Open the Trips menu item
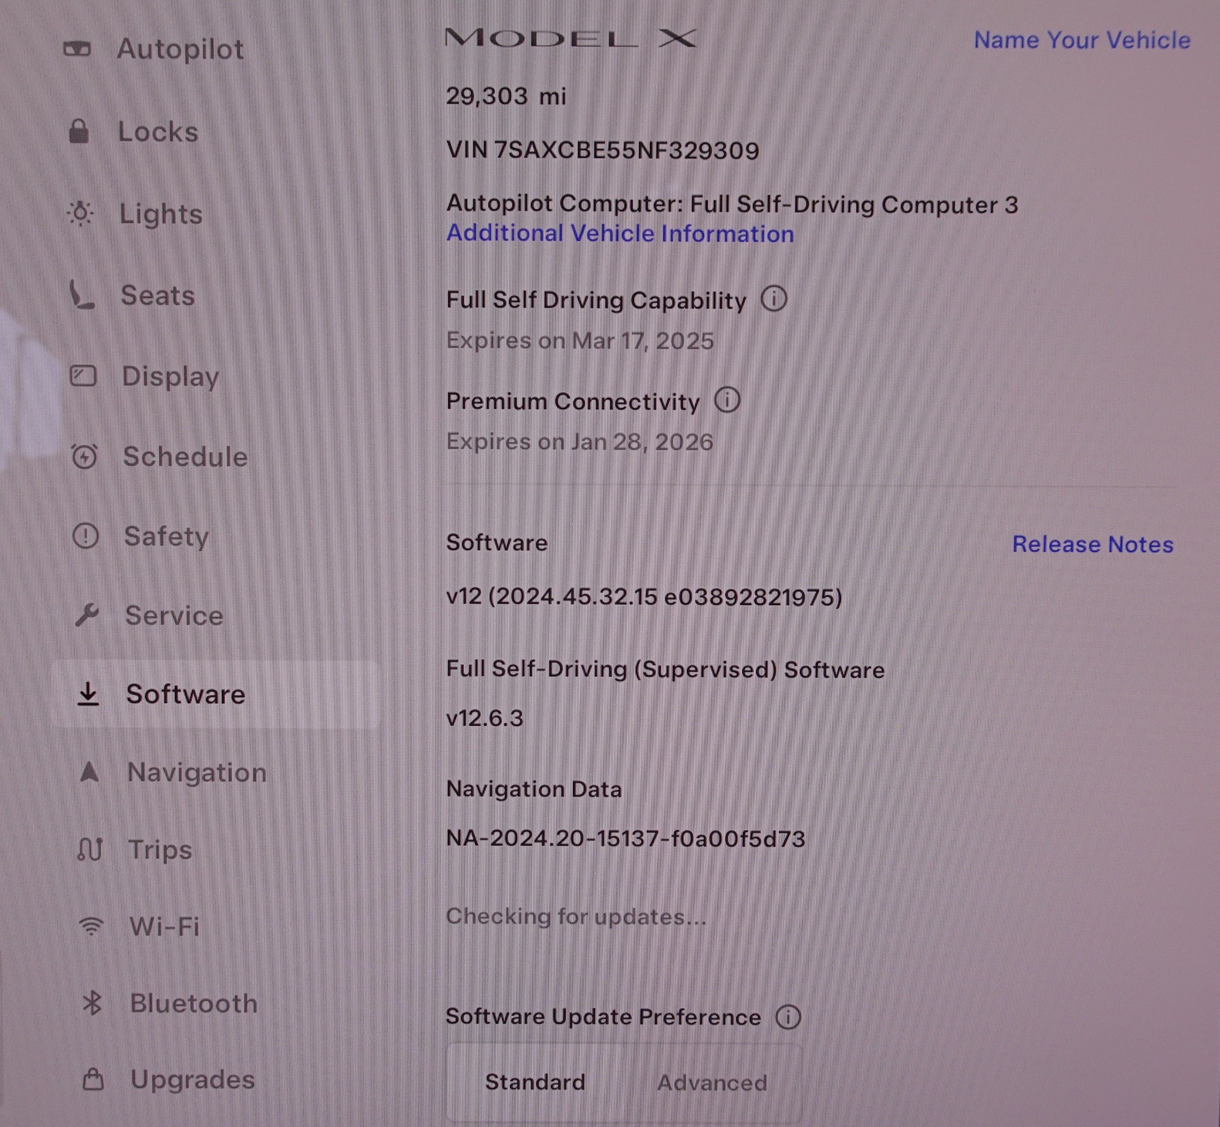1220x1127 pixels. 160,850
